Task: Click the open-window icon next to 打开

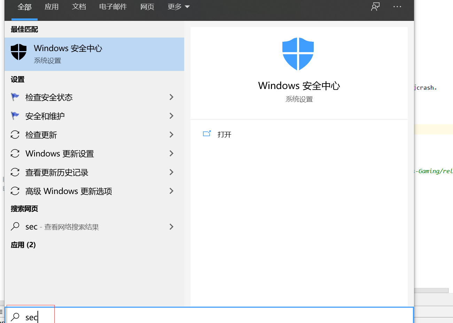Action: pos(207,134)
